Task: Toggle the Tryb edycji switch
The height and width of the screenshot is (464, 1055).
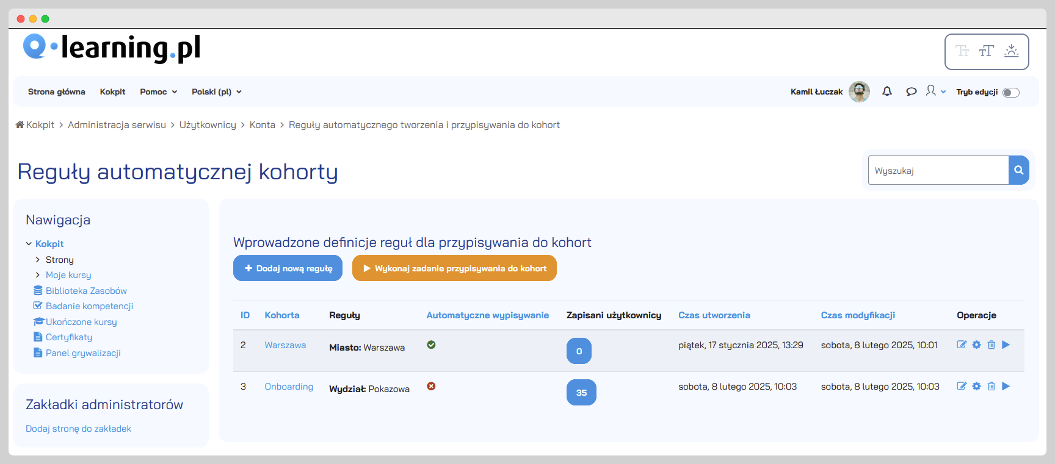Action: (1010, 93)
